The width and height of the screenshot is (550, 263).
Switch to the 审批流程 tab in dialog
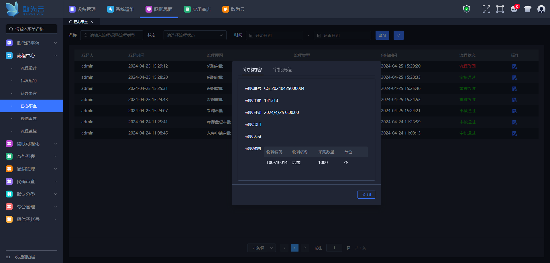(x=282, y=70)
